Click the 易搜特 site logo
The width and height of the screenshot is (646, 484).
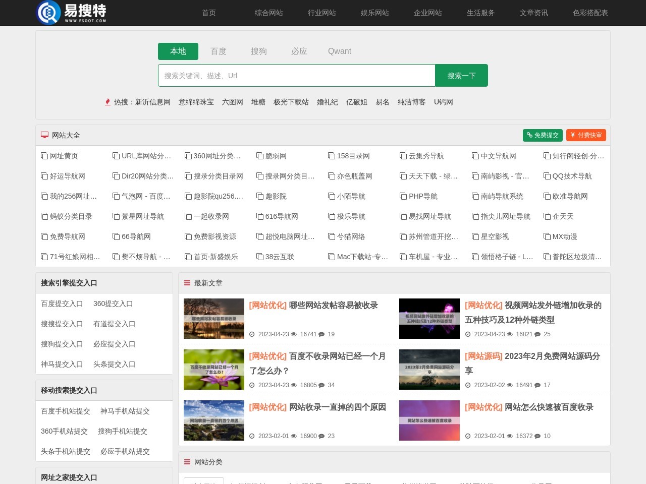[x=71, y=13]
